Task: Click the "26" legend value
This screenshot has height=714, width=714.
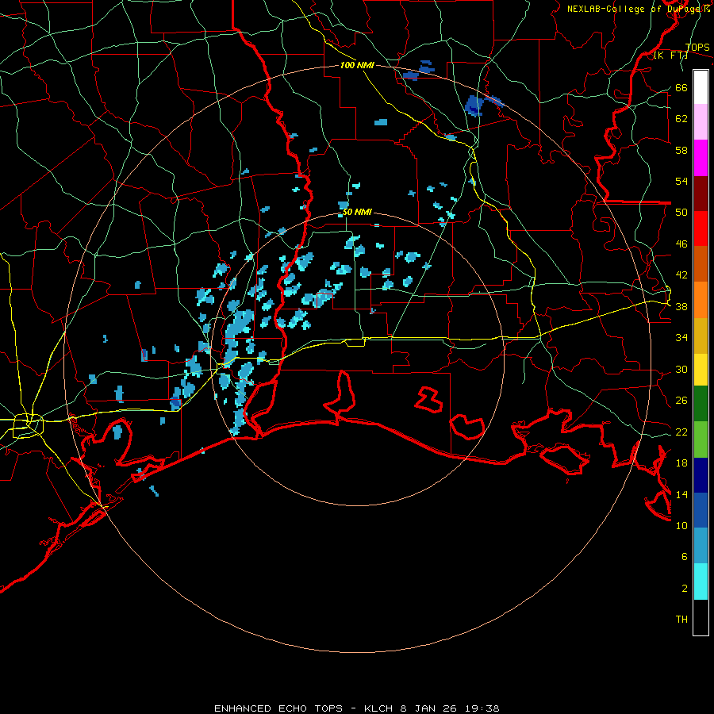Action: [x=681, y=401]
